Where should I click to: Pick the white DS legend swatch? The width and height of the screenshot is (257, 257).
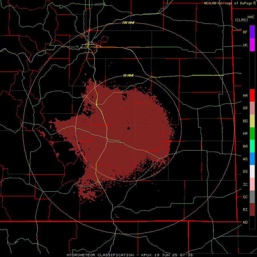click(x=252, y=171)
